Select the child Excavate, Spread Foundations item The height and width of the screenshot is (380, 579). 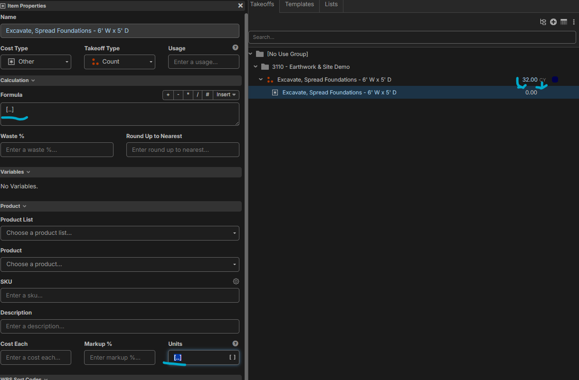point(339,93)
